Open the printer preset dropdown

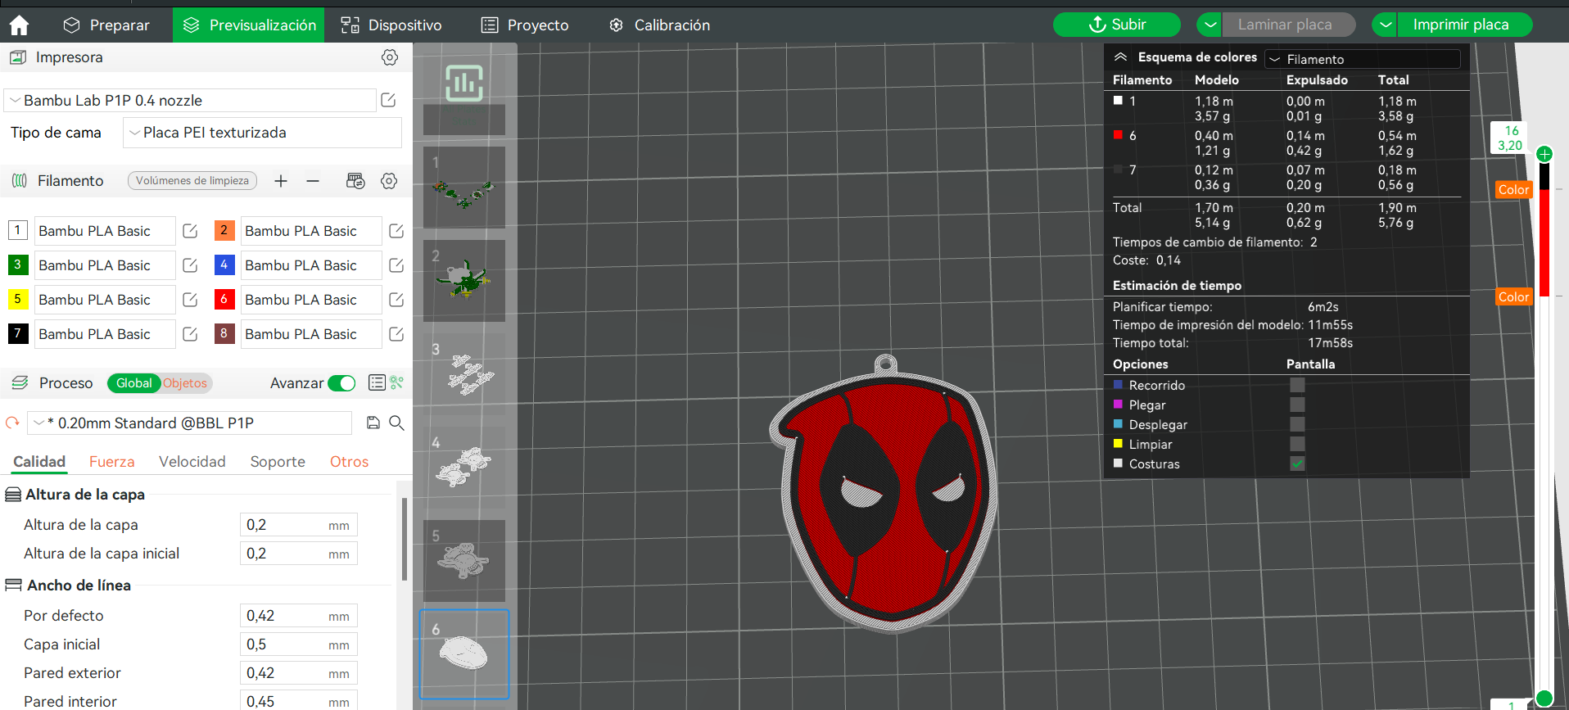click(x=190, y=101)
